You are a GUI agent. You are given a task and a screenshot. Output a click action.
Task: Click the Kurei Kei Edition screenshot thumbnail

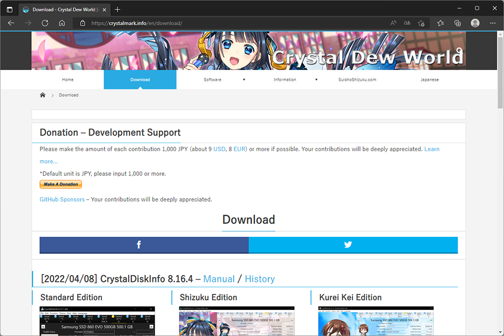point(376,321)
